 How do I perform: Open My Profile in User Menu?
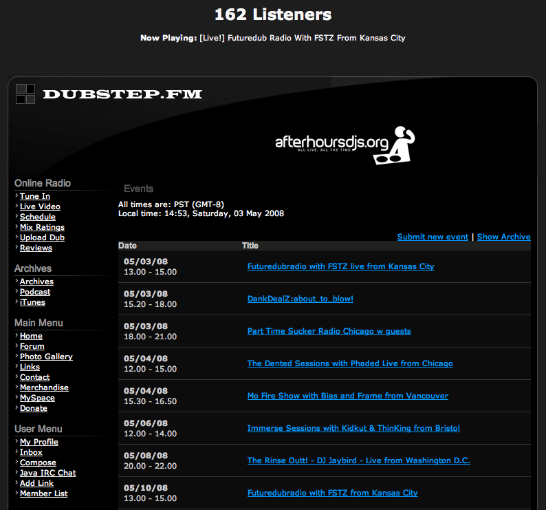(x=39, y=442)
